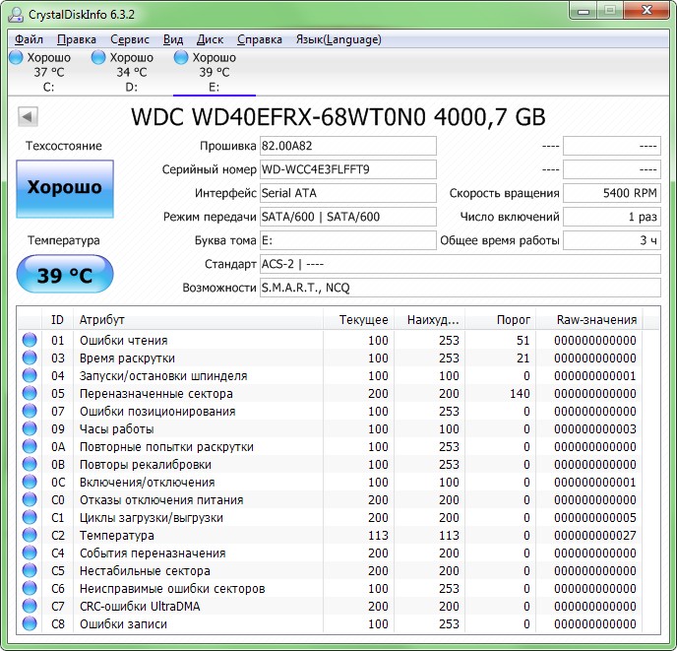Select the Часы работы attribute text
This screenshot has height=651, width=677.
coord(116,429)
